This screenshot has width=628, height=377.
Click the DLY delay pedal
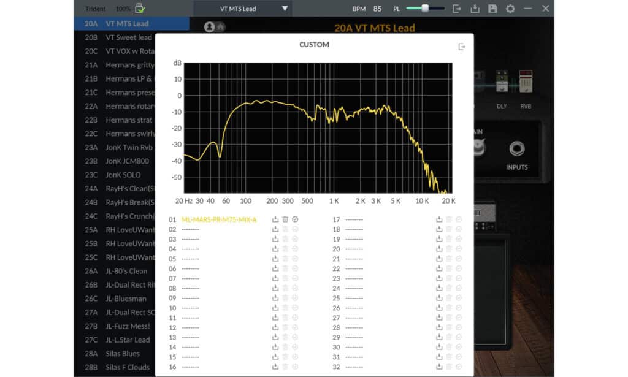click(502, 82)
